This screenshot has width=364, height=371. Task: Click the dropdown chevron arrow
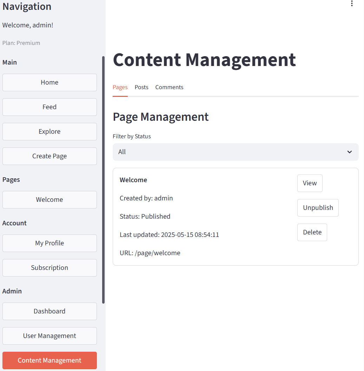pyautogui.click(x=349, y=152)
